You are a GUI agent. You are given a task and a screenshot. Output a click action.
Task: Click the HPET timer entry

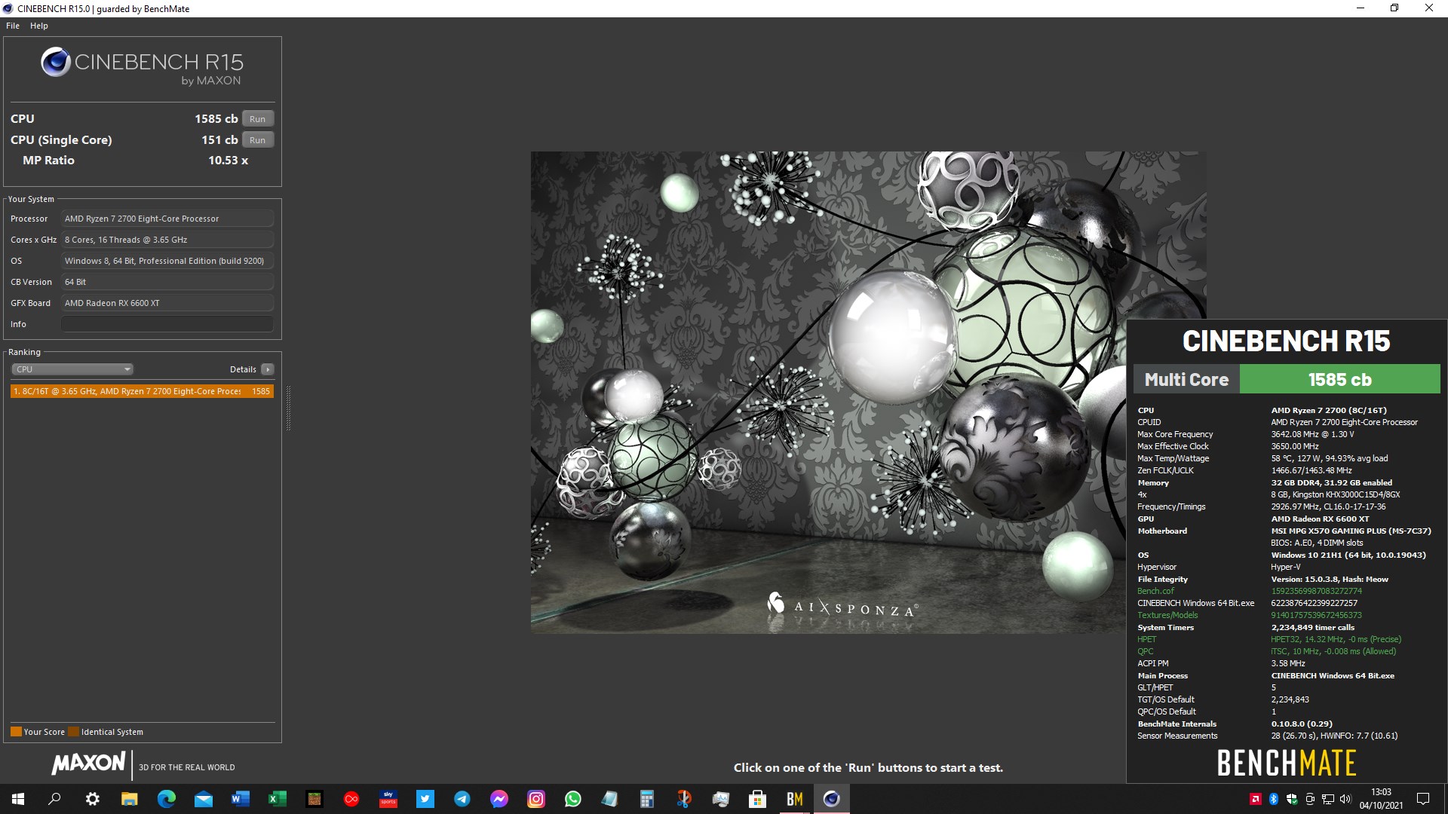pyautogui.click(x=1146, y=639)
